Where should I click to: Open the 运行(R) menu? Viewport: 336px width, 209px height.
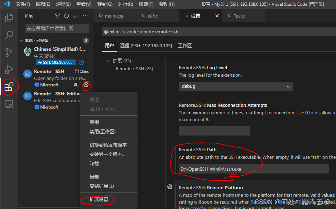[126, 4]
